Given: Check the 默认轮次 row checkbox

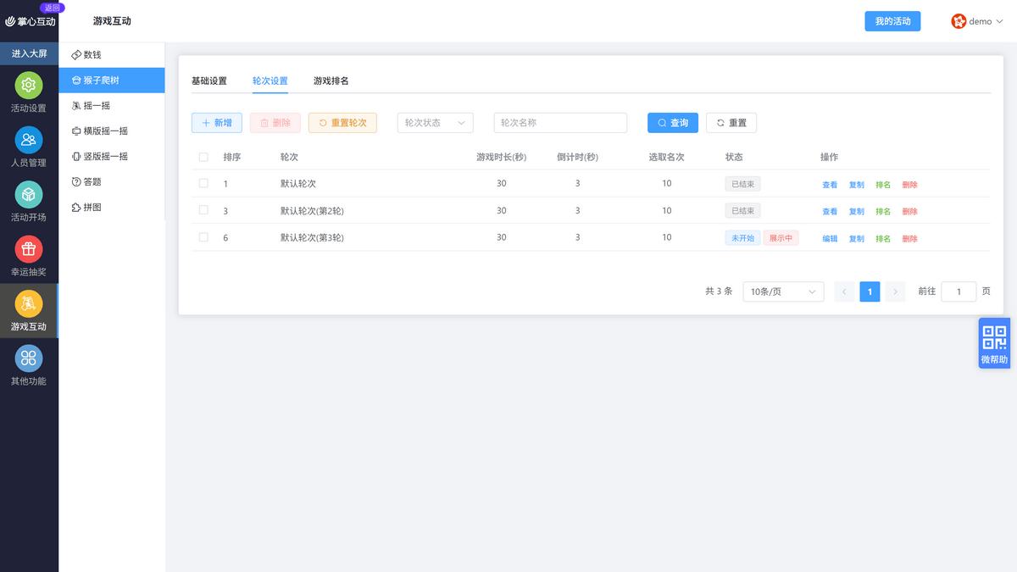Looking at the screenshot, I should [x=203, y=183].
